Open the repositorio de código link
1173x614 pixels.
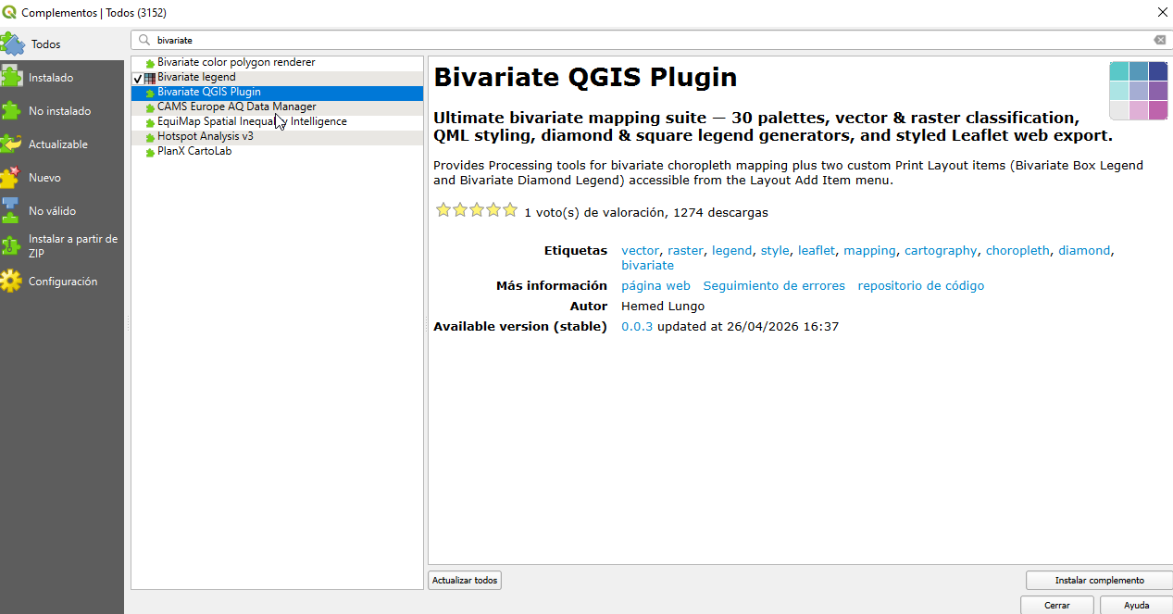(x=921, y=286)
